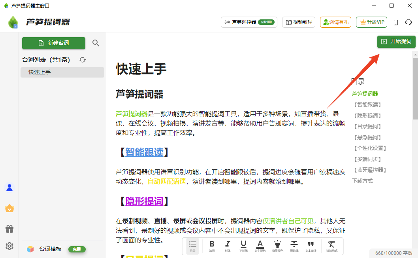This screenshot has width=418, height=258.
Task: Open the gift box icon in sidebar
Action: pos(9,229)
